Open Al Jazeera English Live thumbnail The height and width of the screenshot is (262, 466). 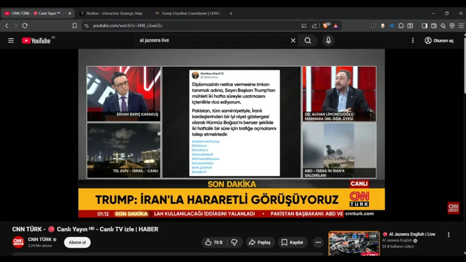pyautogui.click(x=354, y=243)
